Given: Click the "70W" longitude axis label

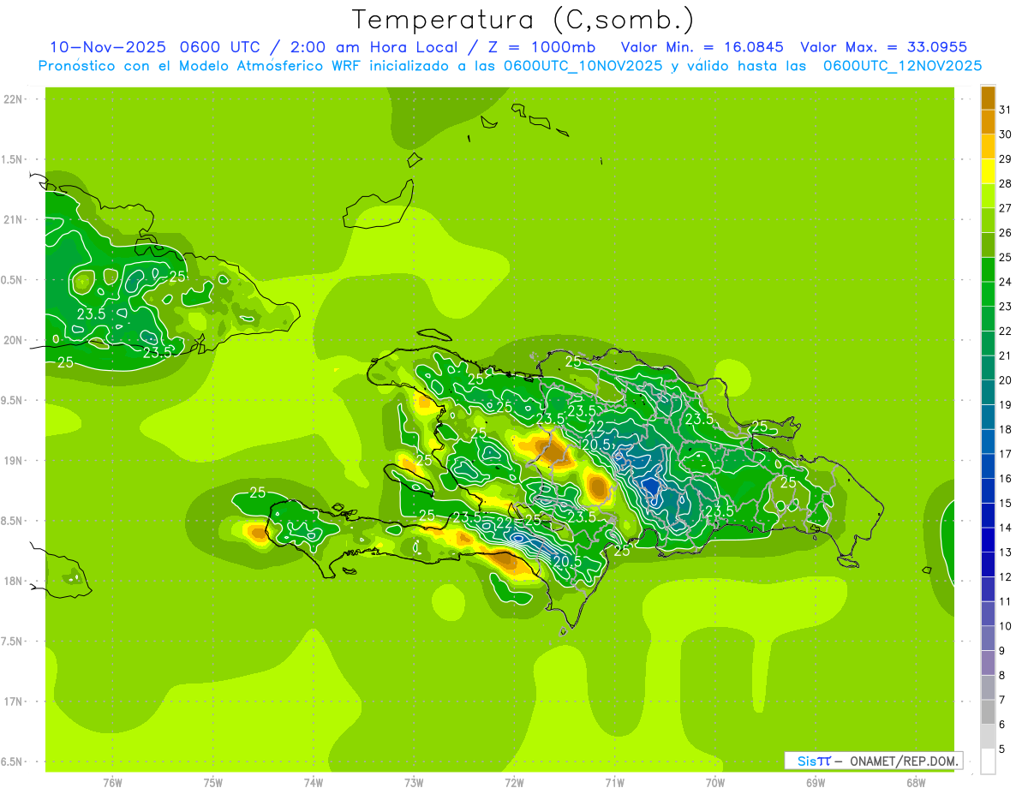Looking at the screenshot, I should [715, 783].
